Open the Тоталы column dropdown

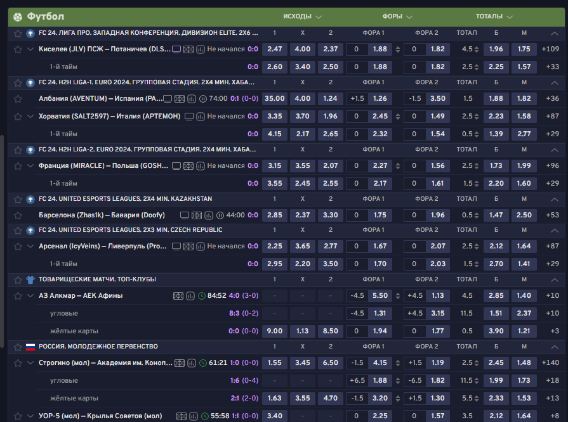[x=509, y=16]
